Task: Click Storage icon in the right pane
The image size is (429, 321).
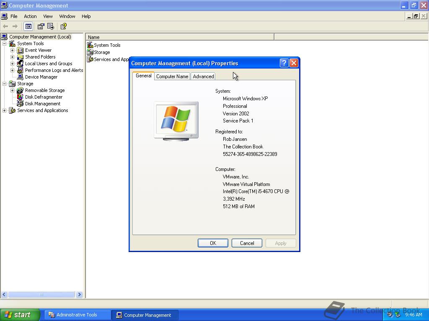Action: [90, 52]
